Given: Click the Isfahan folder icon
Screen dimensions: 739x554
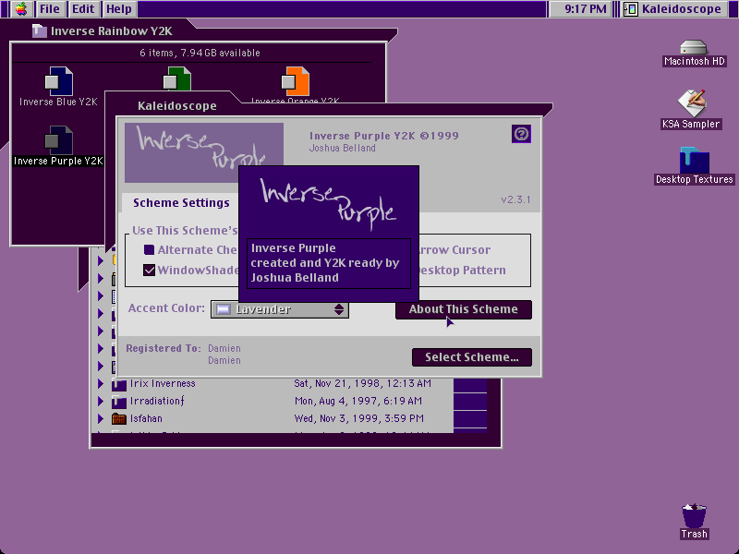Looking at the screenshot, I should click(119, 419).
